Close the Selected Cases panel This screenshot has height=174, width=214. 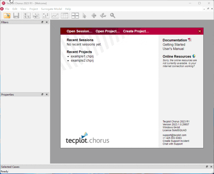click(x=211, y=167)
